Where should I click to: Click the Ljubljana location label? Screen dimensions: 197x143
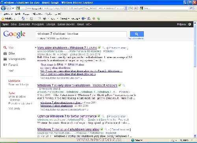(x=14, y=81)
